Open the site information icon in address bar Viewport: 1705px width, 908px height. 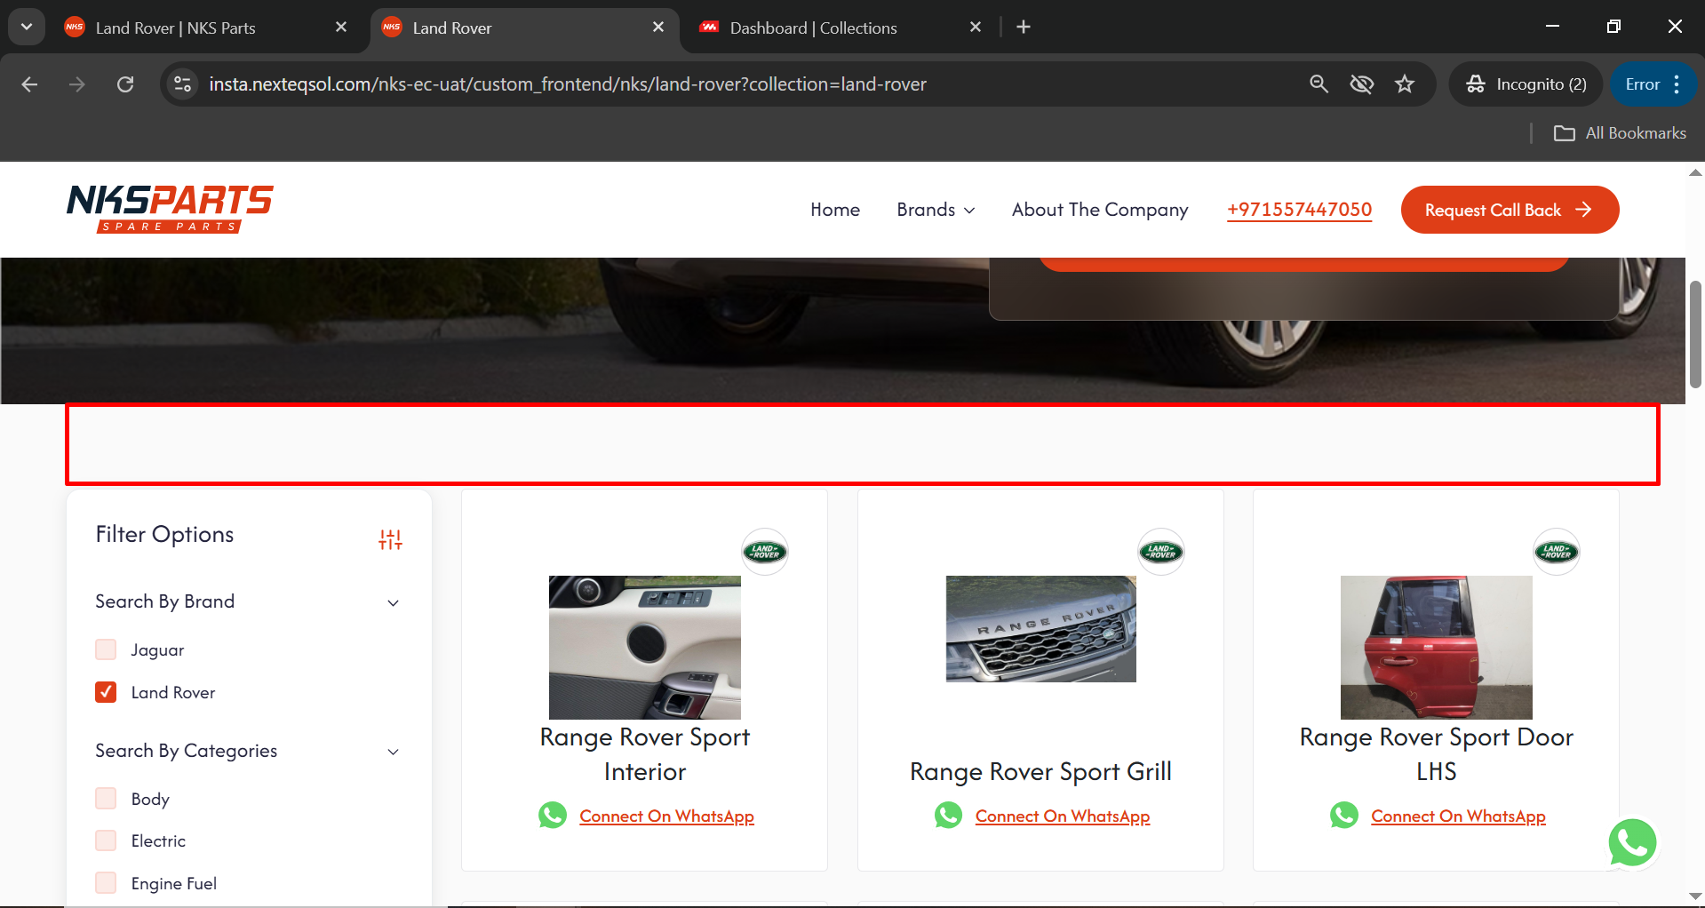[x=182, y=84]
